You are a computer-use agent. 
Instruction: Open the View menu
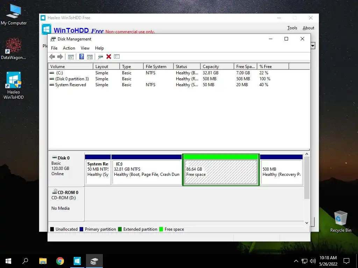[85, 48]
